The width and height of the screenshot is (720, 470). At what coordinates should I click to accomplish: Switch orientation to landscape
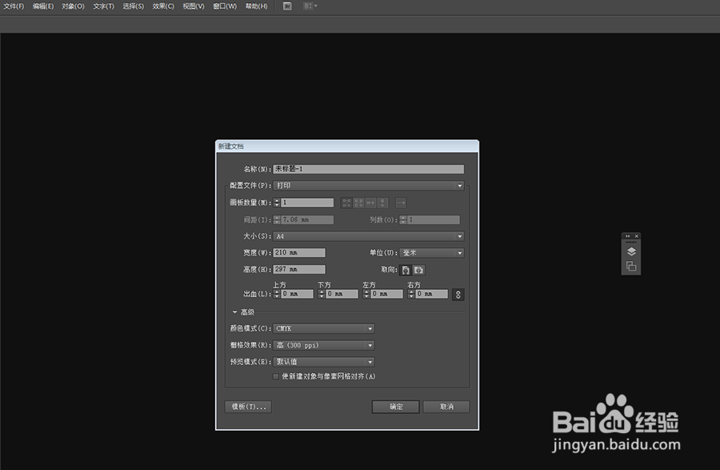[x=417, y=269]
